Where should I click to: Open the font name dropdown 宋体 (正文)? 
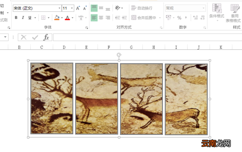(59, 8)
